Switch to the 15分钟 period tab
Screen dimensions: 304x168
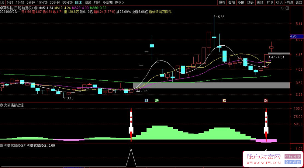point(42,2)
